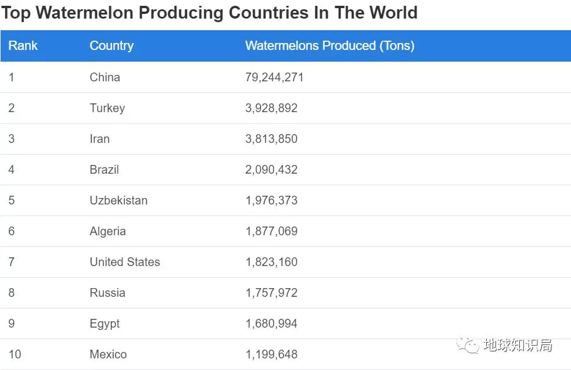Select the Brazil row country name
The image size is (571, 370).
(104, 170)
